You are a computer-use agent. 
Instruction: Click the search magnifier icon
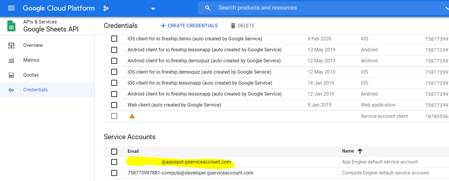[x=208, y=8]
